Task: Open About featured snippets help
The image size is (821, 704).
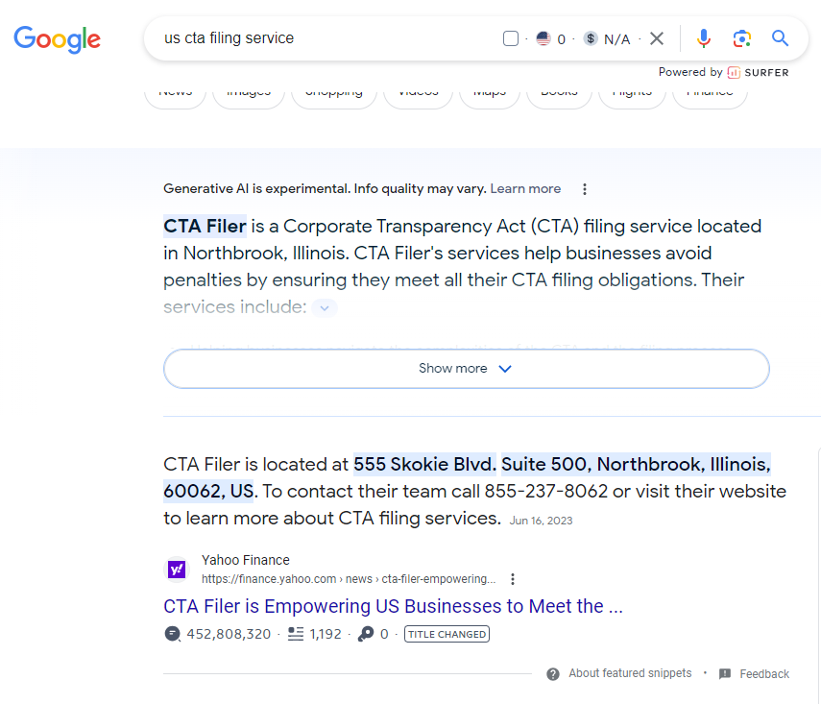Action: [630, 673]
